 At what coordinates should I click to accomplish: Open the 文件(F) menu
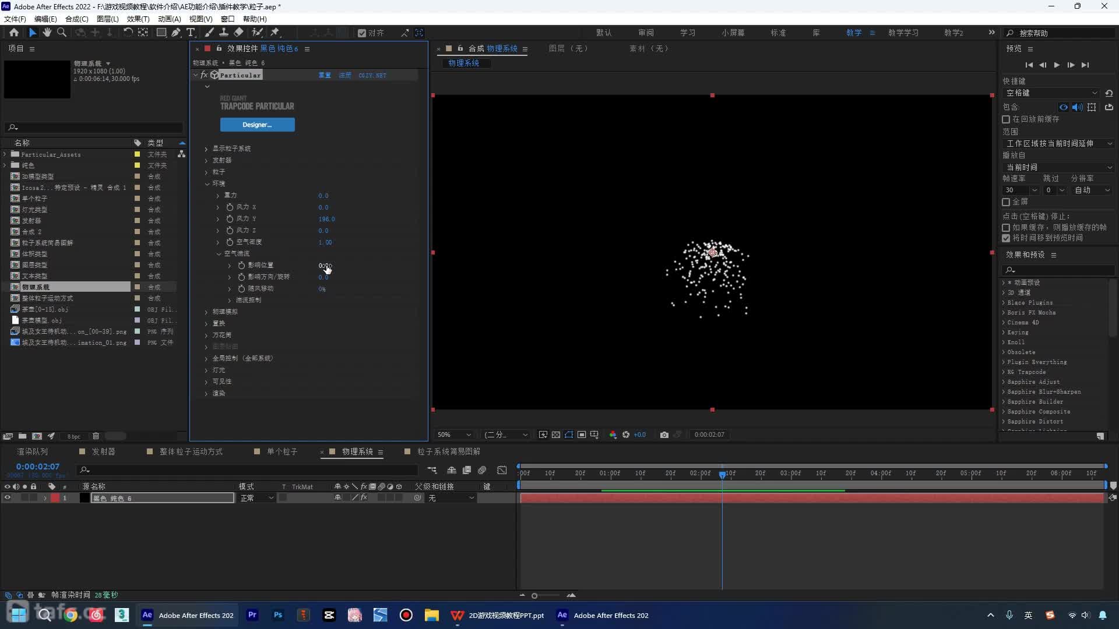click(x=15, y=19)
